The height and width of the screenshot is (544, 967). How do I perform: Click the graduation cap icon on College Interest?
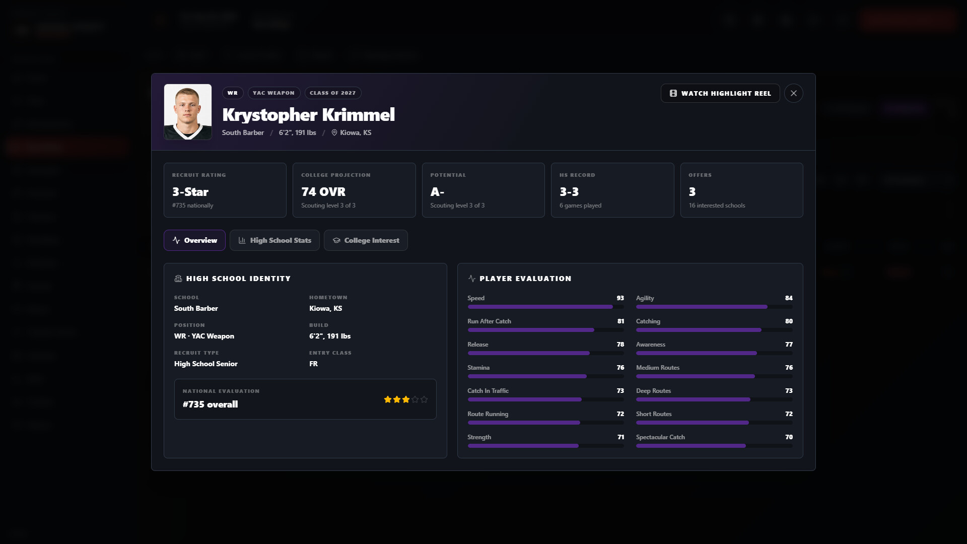click(x=336, y=240)
